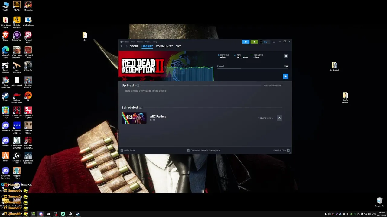Select the Mafia Definitive folder on desktop
The height and width of the screenshot is (217, 387).
[346, 98]
